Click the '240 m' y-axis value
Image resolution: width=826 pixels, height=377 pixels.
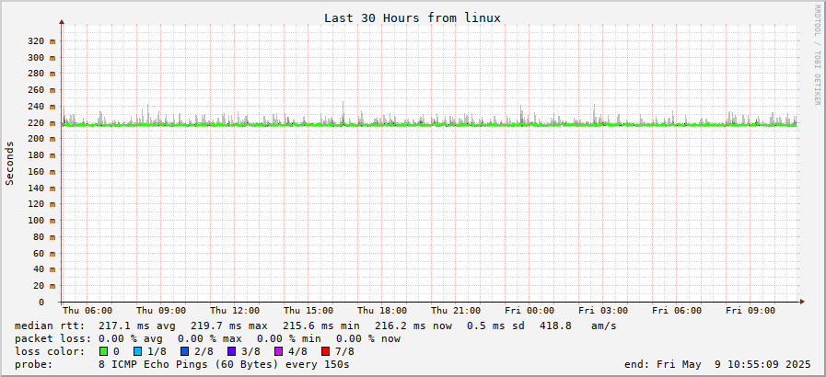41,107
